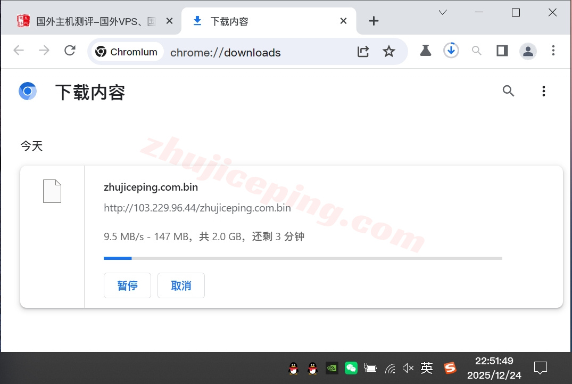The width and height of the screenshot is (572, 384).
Task: Click the Sogou input tray icon
Action: (450, 367)
